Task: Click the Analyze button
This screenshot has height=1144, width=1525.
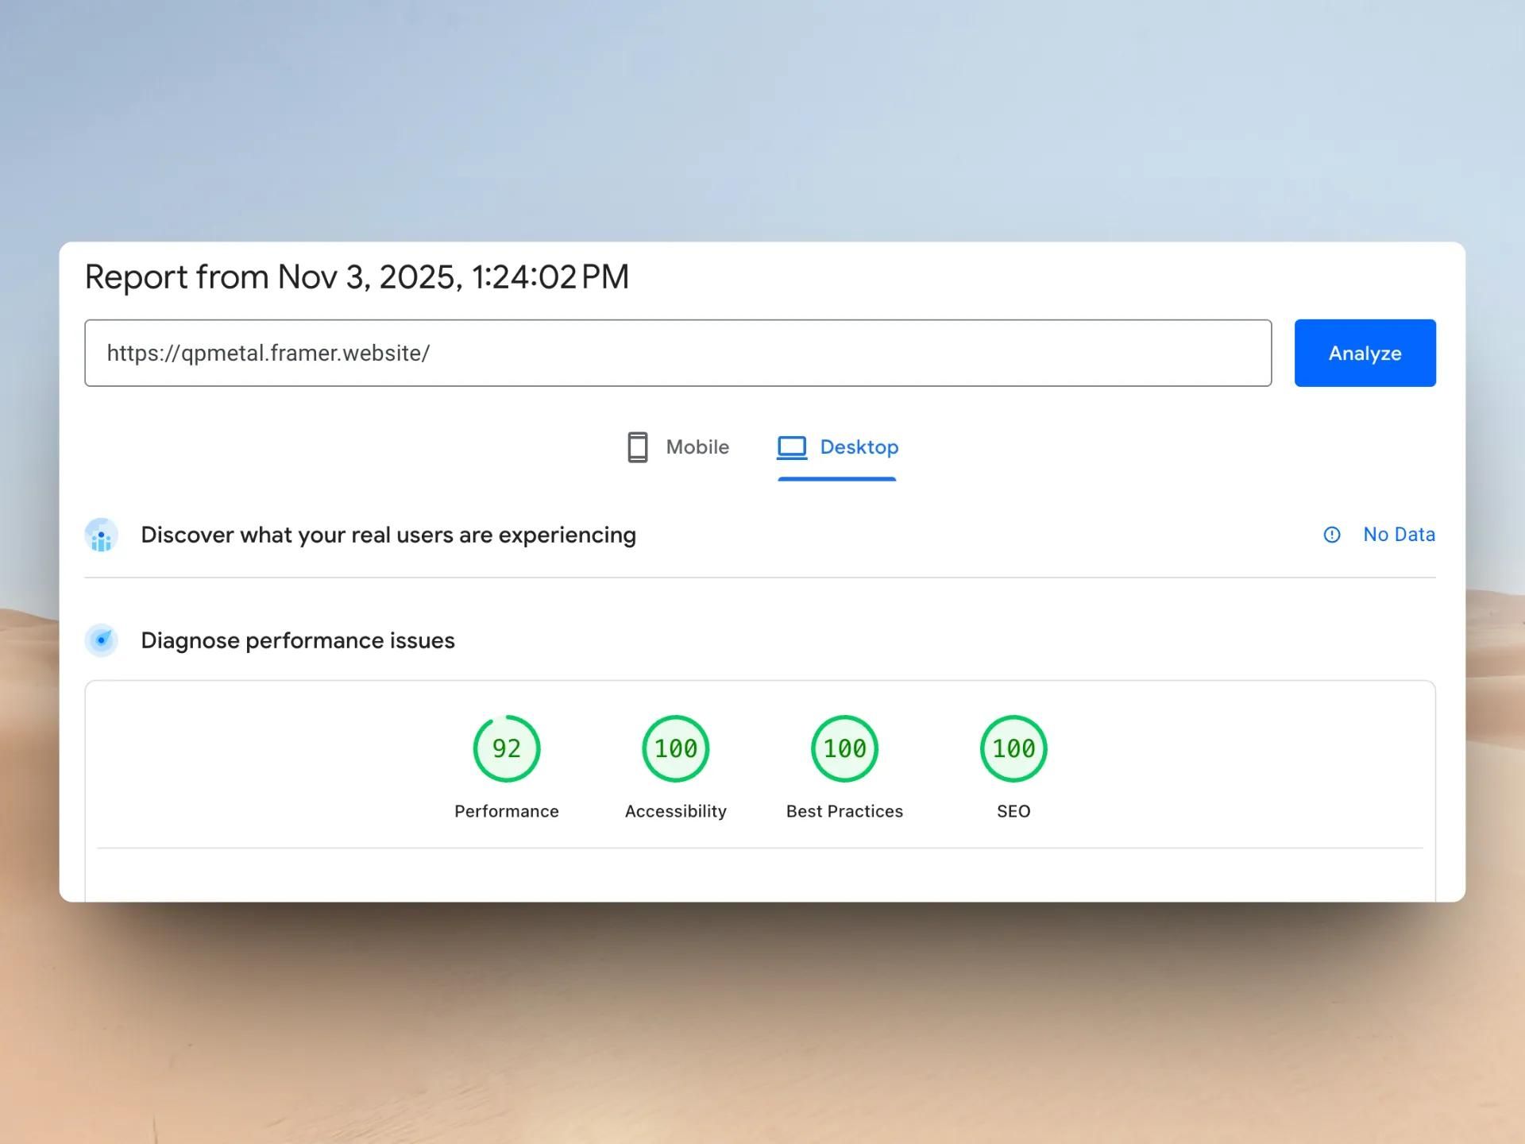Action: tap(1365, 353)
